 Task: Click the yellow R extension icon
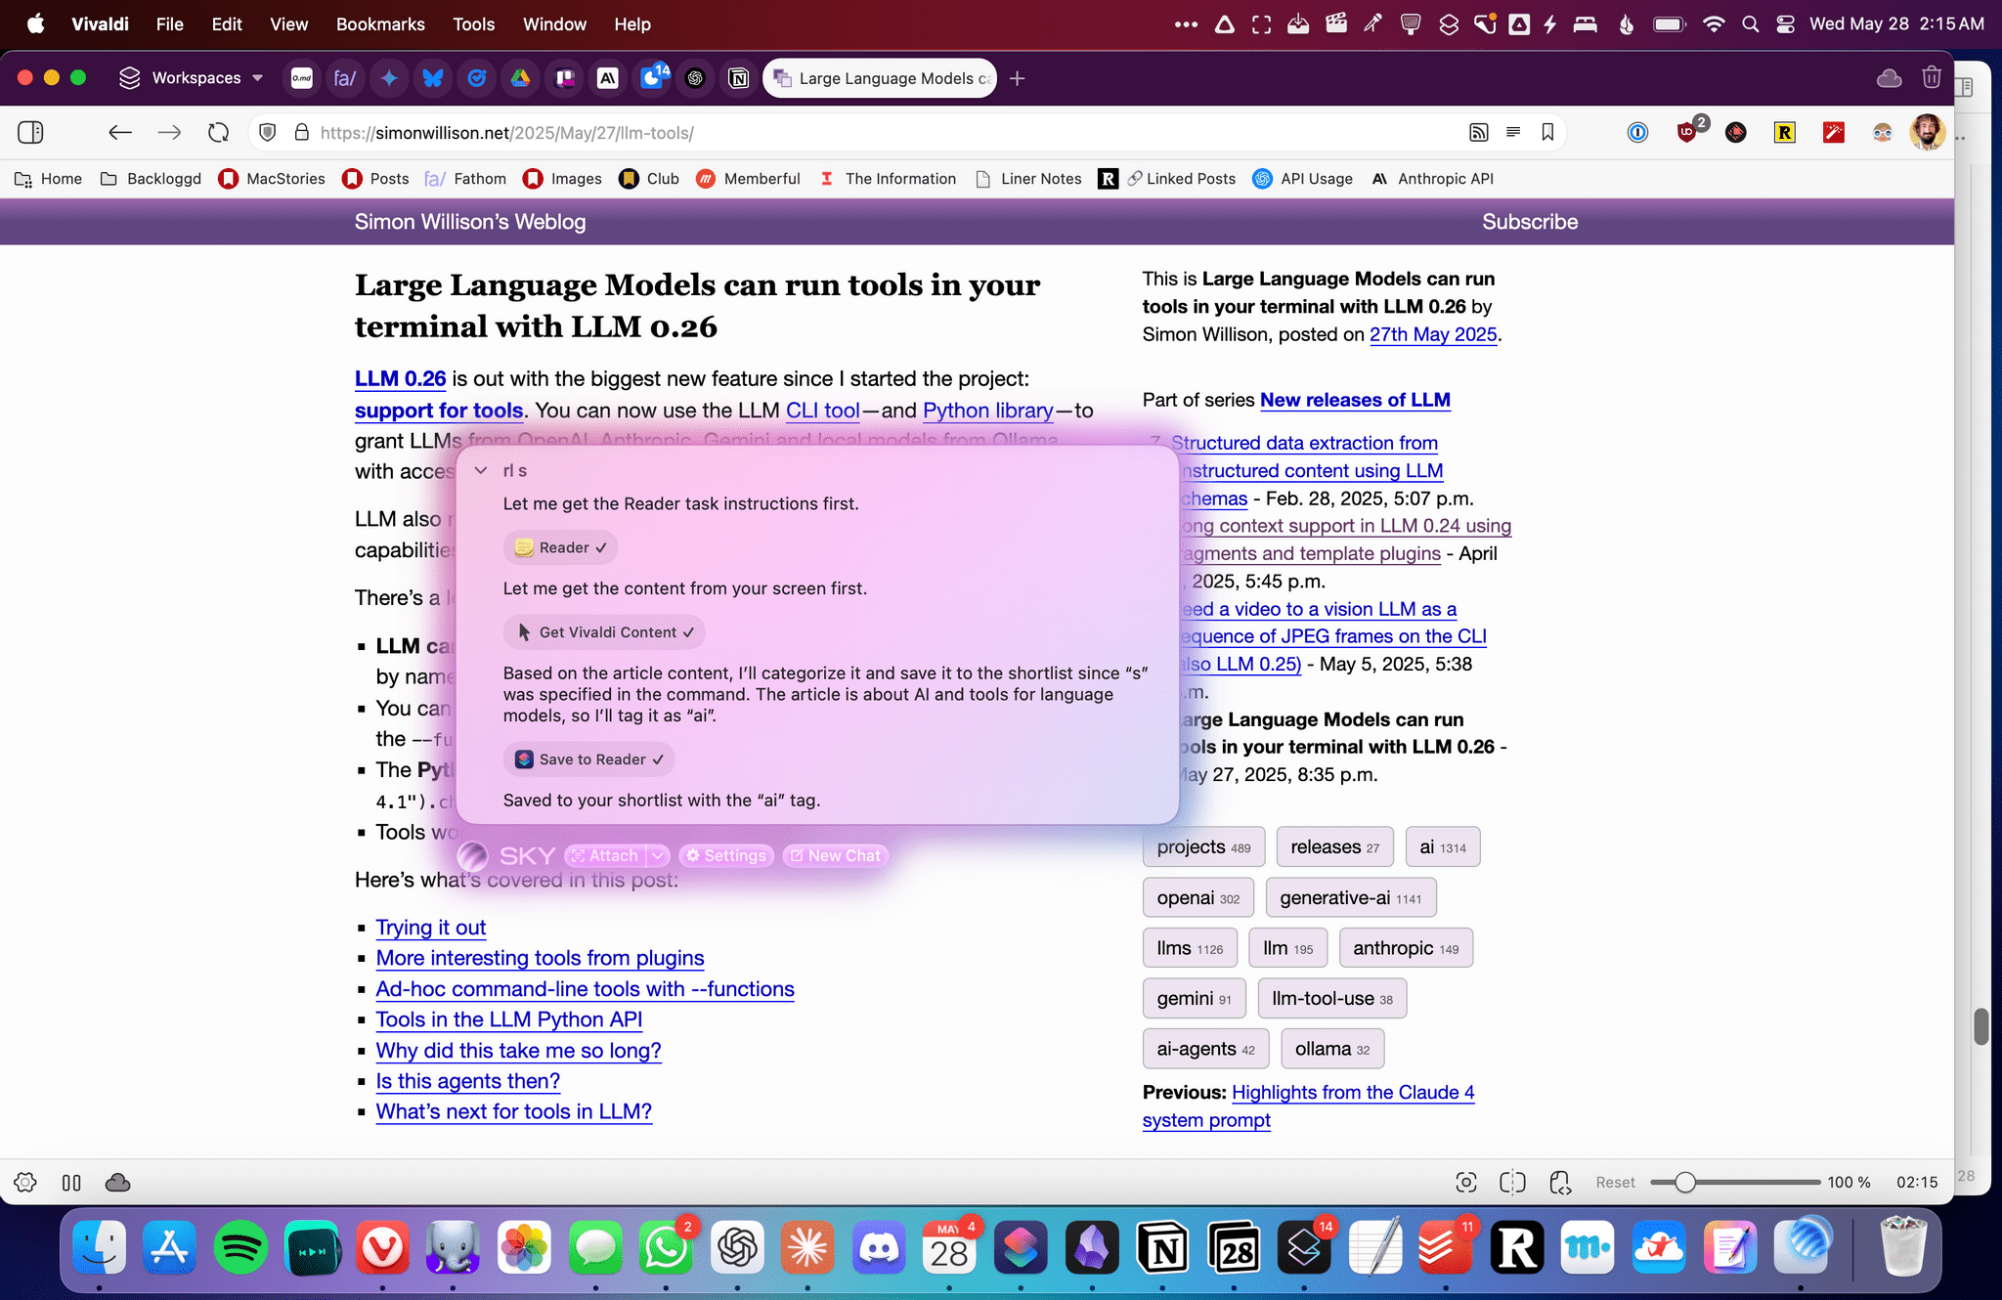pos(1784,132)
